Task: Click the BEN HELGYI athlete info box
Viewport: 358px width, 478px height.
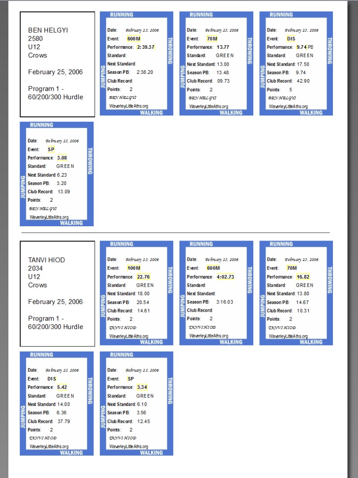Action: pos(57,64)
